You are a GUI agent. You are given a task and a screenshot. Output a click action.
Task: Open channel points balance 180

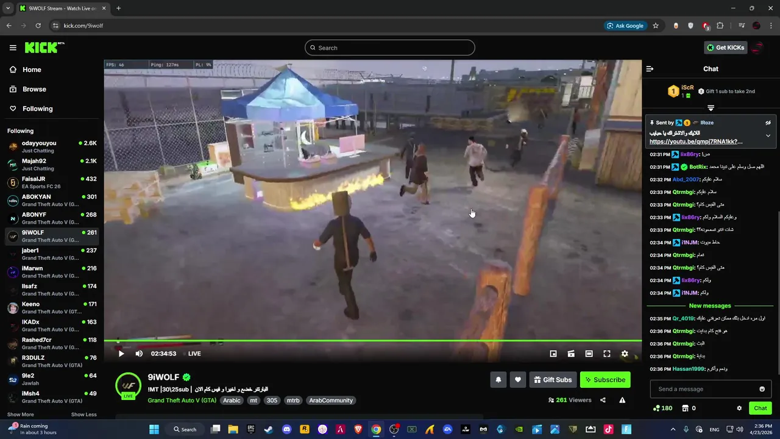click(x=662, y=409)
